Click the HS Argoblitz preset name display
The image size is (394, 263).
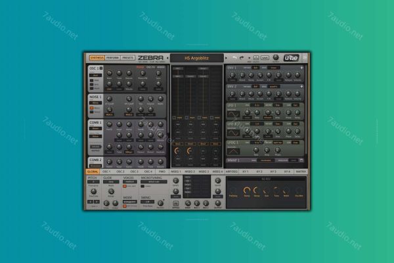point(197,58)
